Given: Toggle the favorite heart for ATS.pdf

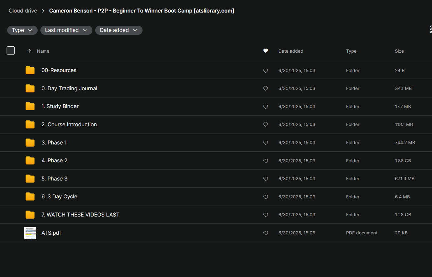Looking at the screenshot, I should click(266, 233).
